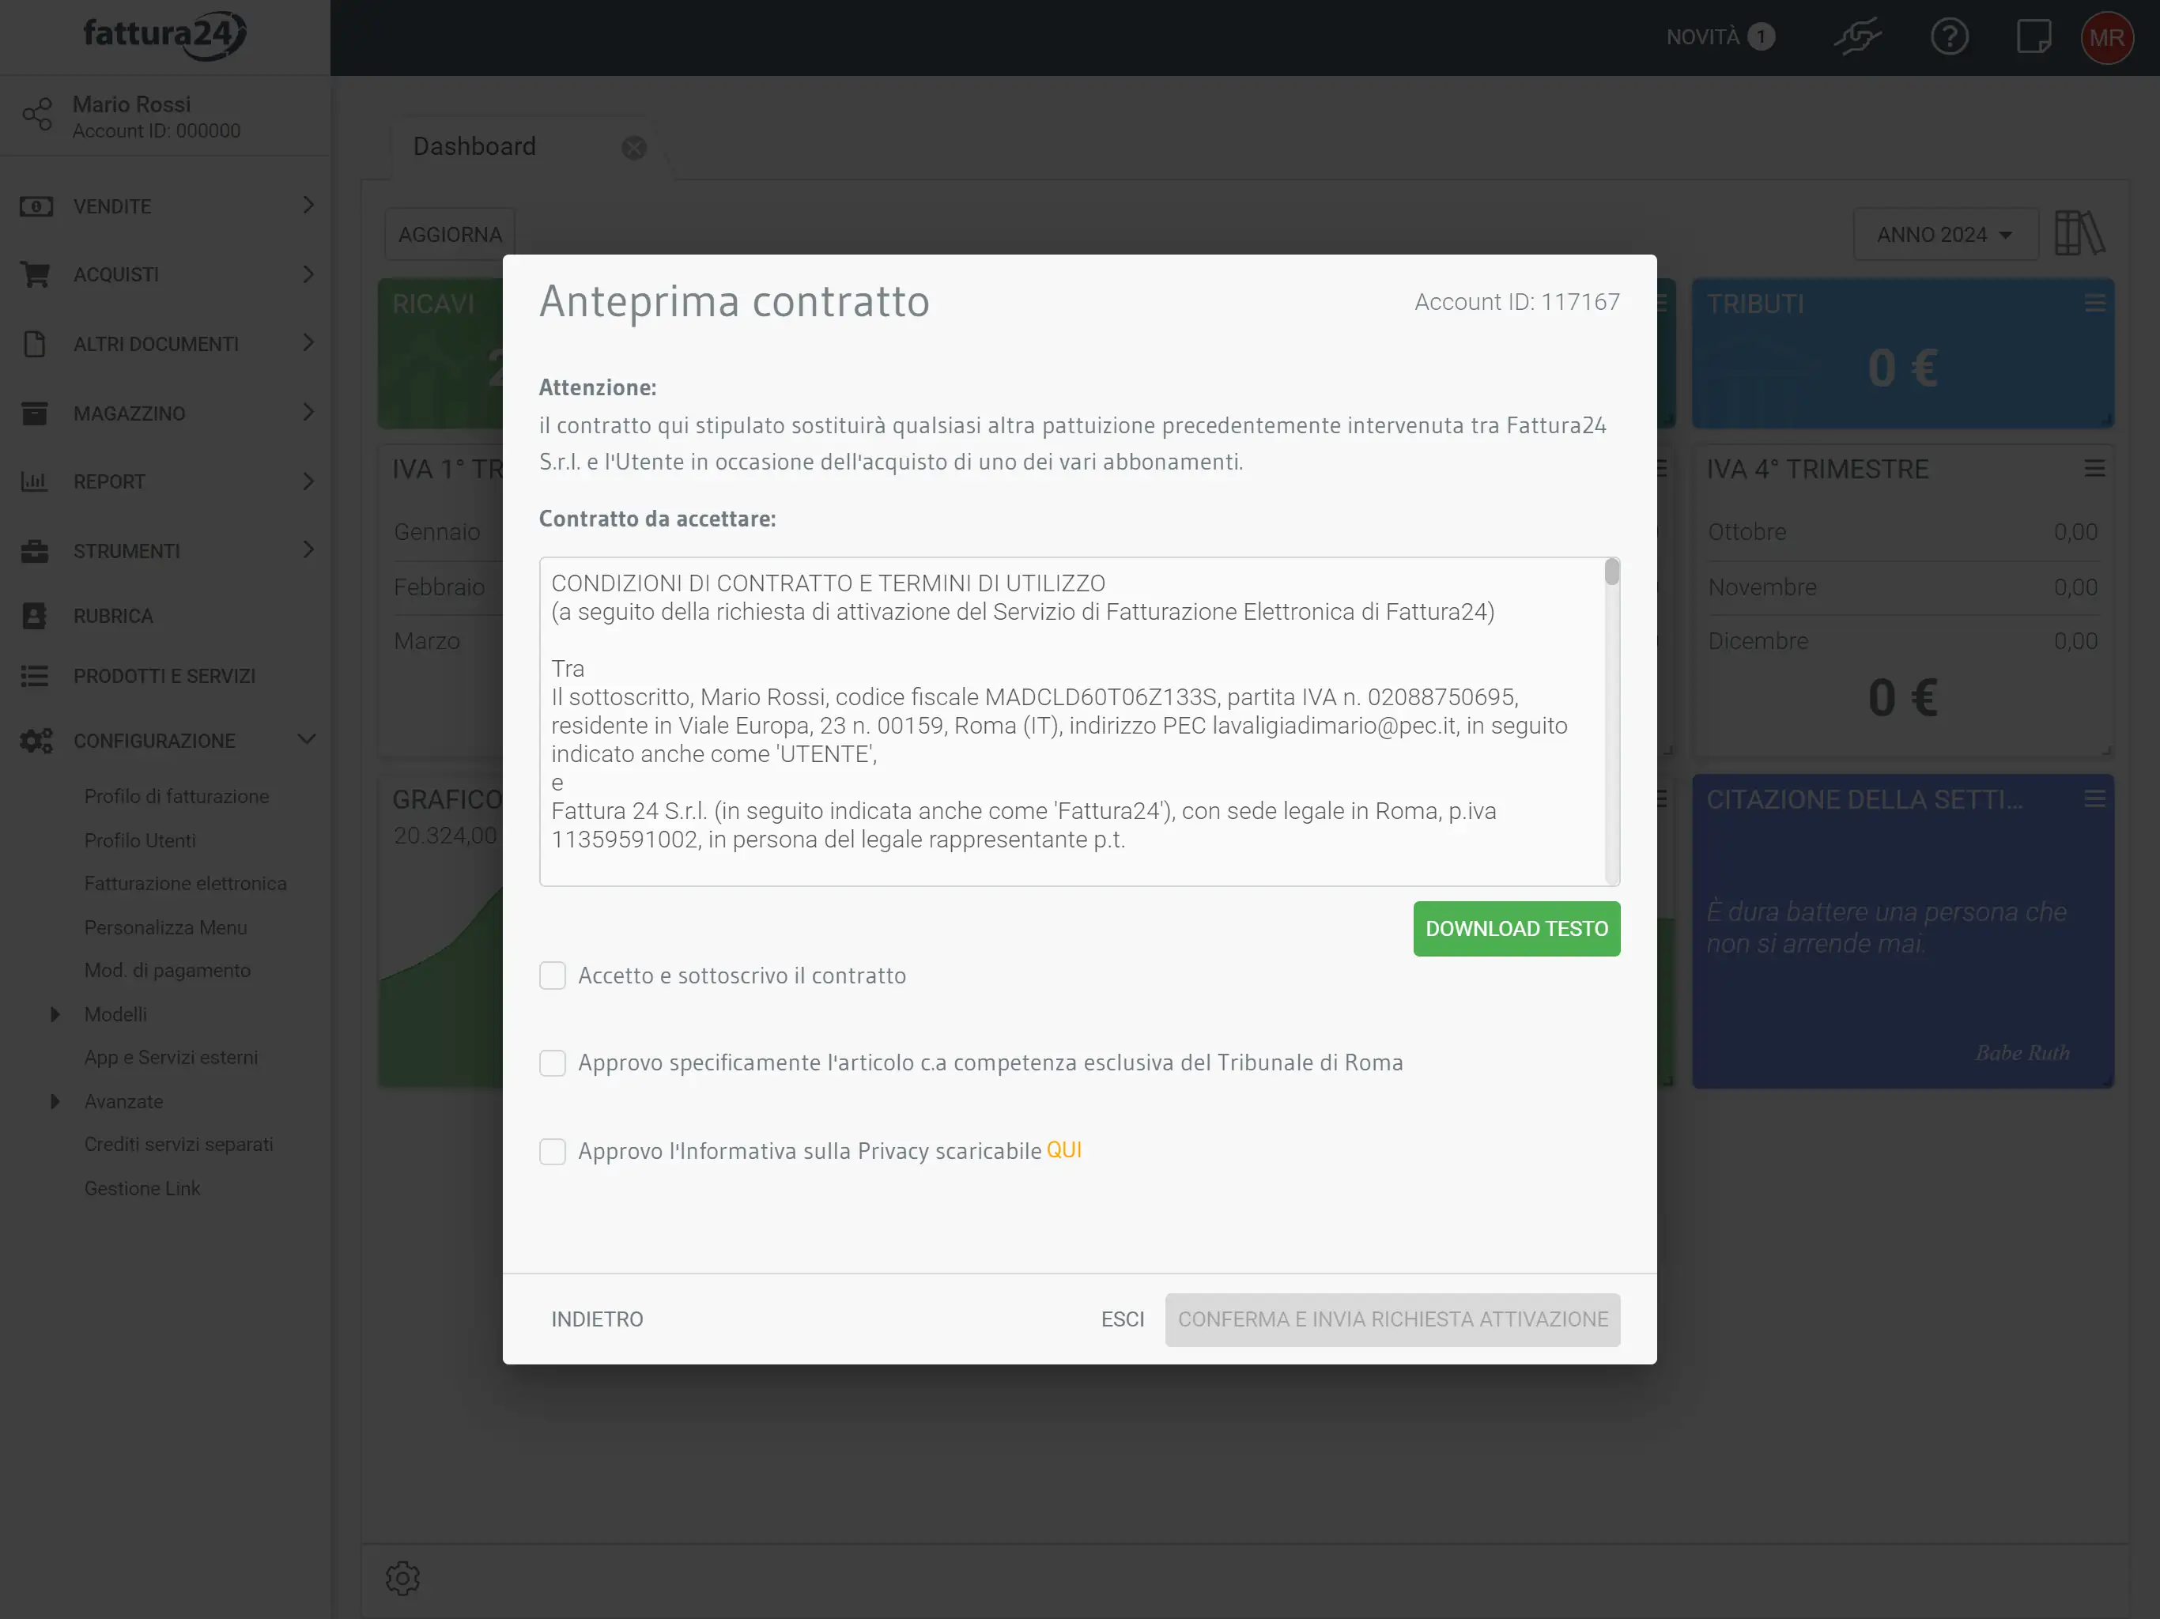The height and width of the screenshot is (1619, 2160).
Task: Expand the Report chevron
Action: [308, 481]
